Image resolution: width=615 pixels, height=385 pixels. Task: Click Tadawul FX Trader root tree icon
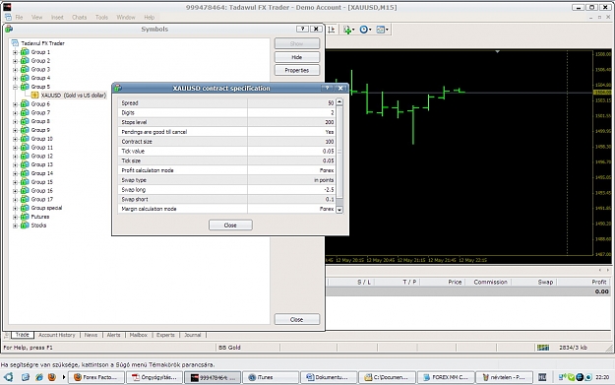(16, 43)
